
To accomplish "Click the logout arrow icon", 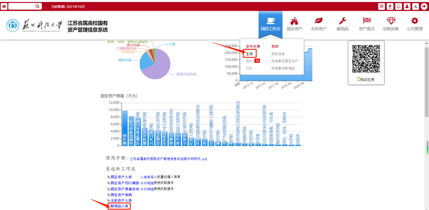I will point(424,6).
